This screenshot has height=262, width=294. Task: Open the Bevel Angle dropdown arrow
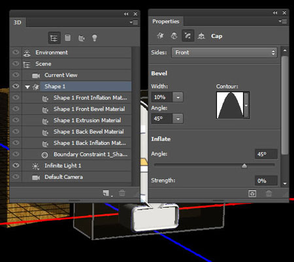pos(178,119)
